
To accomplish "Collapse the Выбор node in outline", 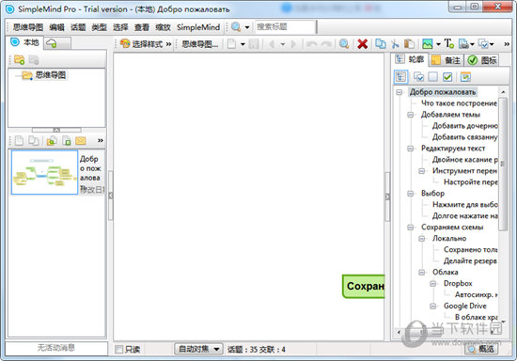I will pos(410,194).
